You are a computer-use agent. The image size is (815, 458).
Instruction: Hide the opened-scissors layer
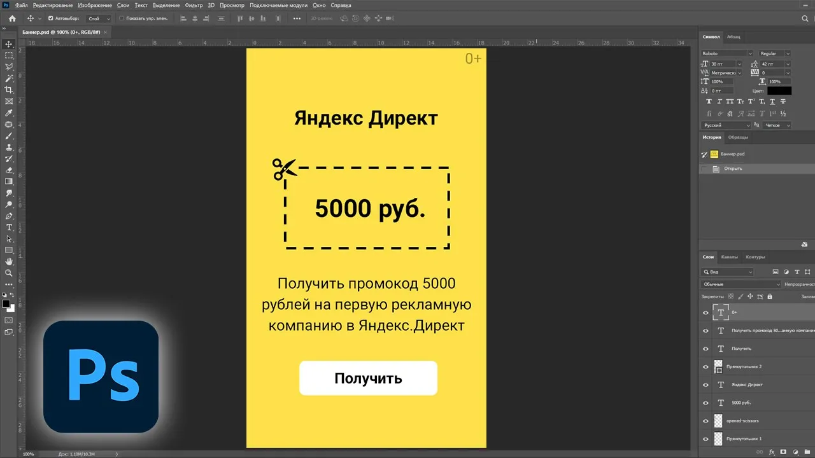705,420
